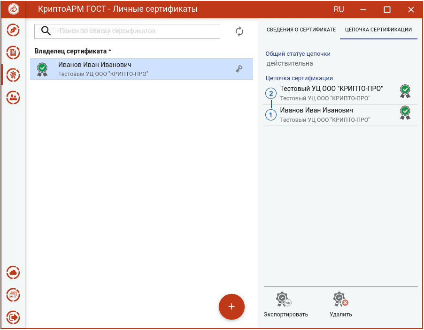The width and height of the screenshot is (424, 330).
Task: Open the signing and encryption sidebar icon
Action: pos(13,30)
